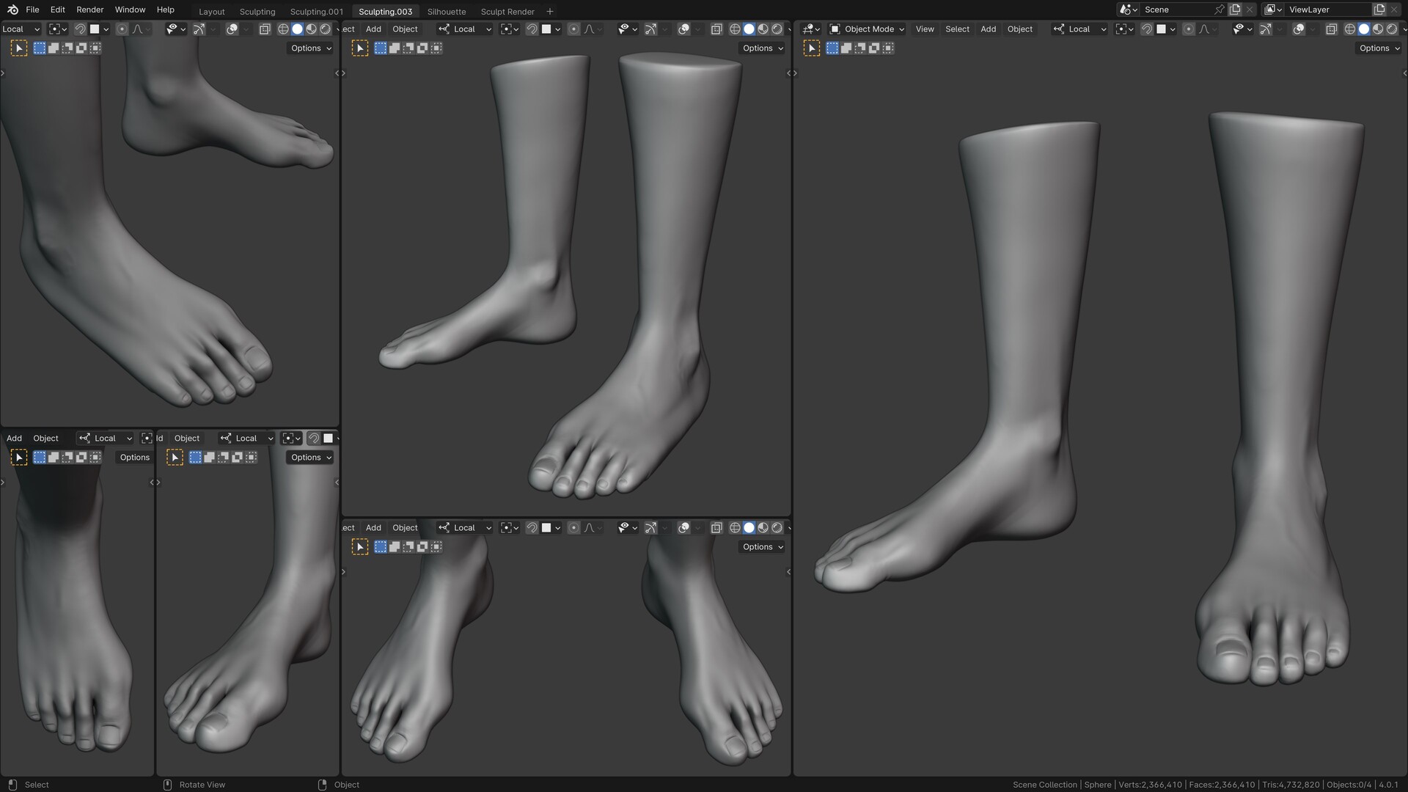Select the extend box-select mode icon
The image size is (1408, 792).
[847, 48]
